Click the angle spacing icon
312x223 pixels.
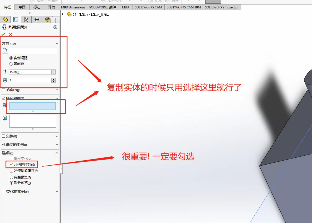point(5,72)
